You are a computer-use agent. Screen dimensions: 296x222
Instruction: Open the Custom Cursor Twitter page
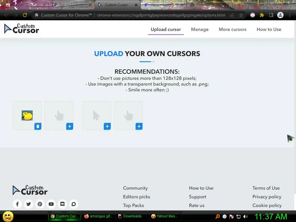(29, 204)
